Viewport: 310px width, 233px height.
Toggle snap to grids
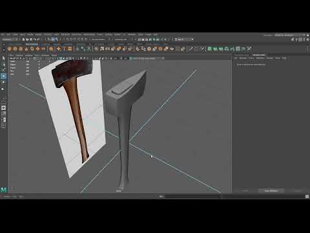click(68, 39)
